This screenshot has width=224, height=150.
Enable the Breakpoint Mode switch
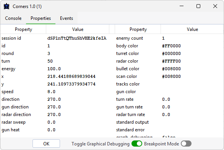[x=186, y=144]
